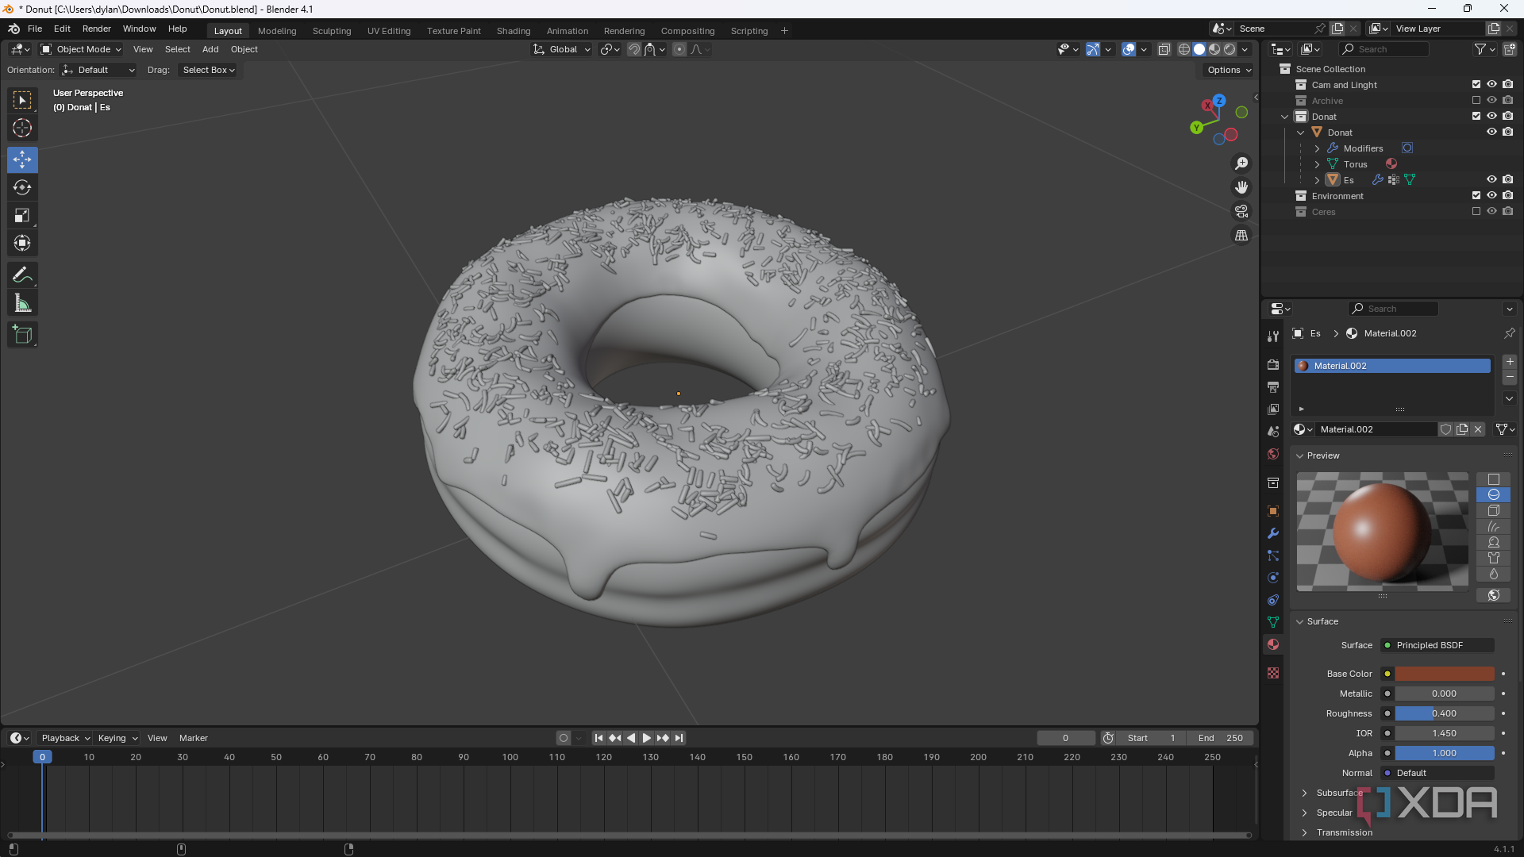Choose the Measure tool
This screenshot has width=1524, height=857.
(22, 303)
